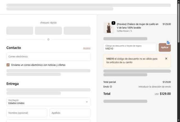Click the Total parcial label
The image size is (180, 122).
click(109, 82)
